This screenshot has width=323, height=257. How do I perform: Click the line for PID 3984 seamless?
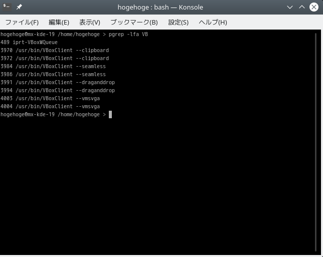click(53, 66)
